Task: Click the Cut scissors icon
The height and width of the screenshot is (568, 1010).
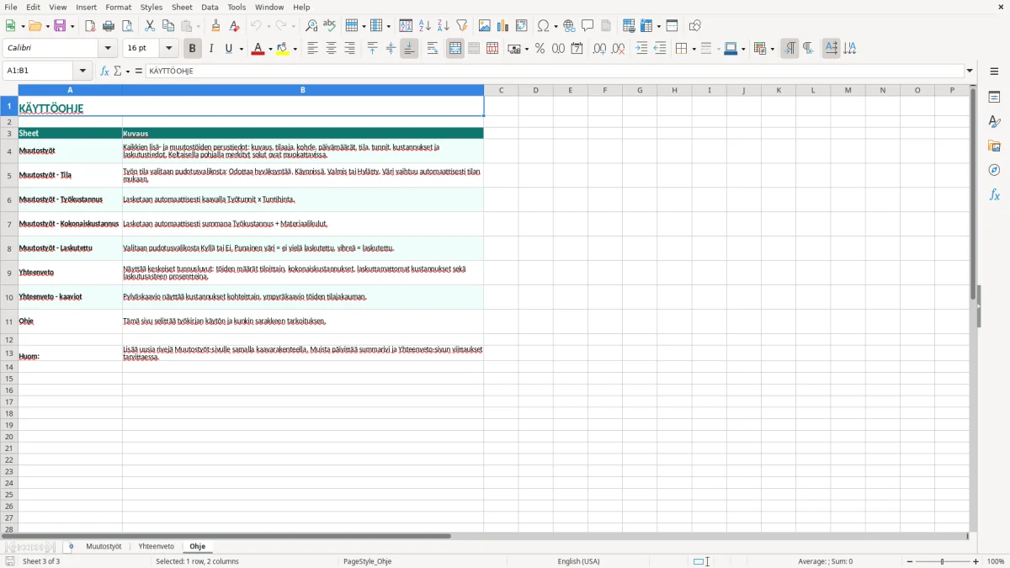Action: click(150, 26)
